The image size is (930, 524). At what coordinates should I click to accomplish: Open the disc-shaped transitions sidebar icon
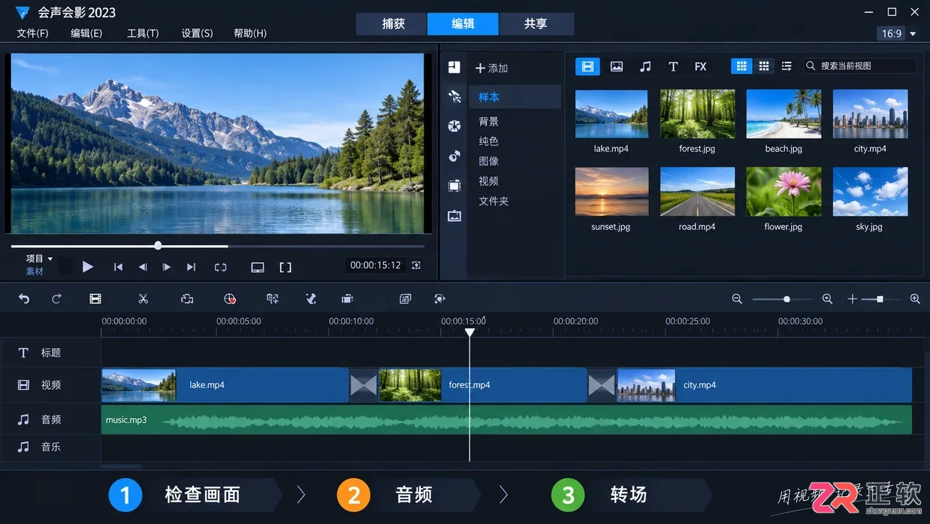[x=454, y=126]
